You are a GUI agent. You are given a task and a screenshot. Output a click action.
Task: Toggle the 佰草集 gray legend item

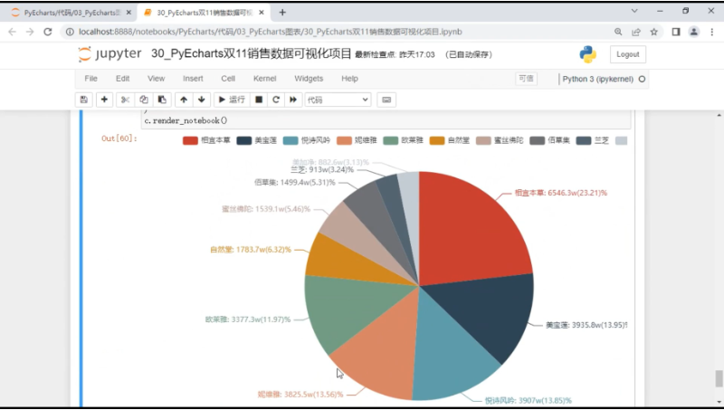pos(550,140)
